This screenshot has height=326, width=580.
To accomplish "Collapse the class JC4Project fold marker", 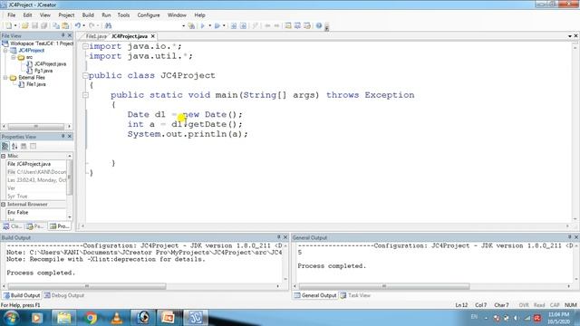I will pyautogui.click(x=85, y=75).
